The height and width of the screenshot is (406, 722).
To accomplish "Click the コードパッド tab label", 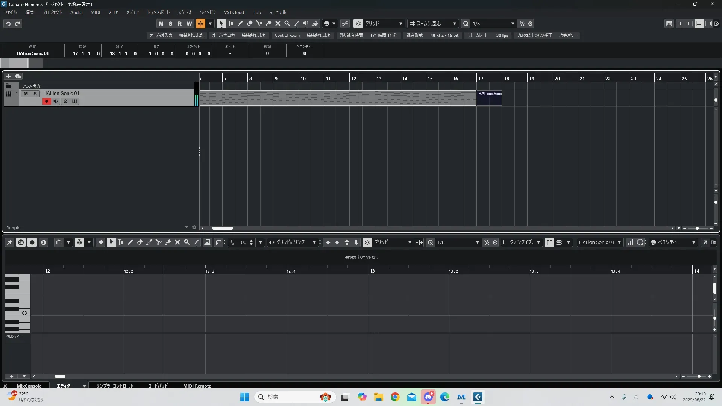I will coord(158,386).
